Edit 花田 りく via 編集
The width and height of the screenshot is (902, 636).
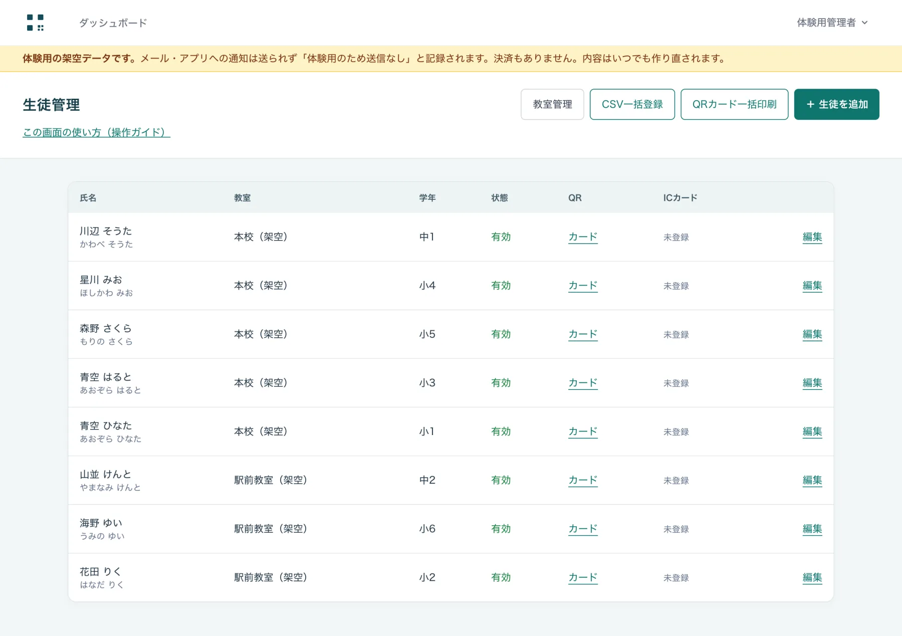point(812,577)
